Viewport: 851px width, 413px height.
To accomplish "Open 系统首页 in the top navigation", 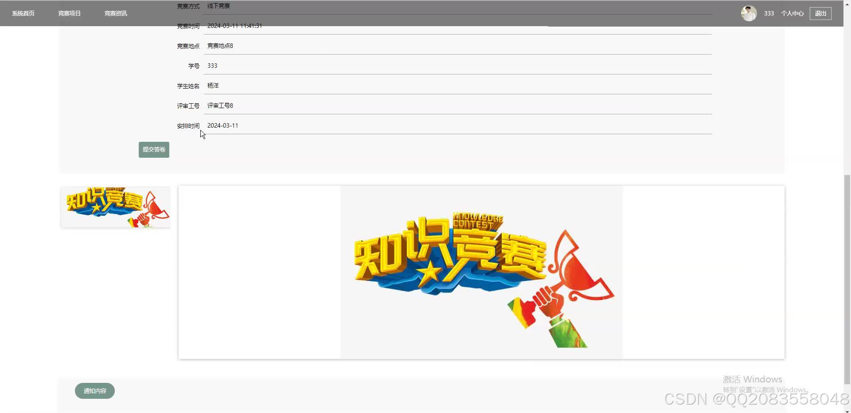I will (23, 13).
